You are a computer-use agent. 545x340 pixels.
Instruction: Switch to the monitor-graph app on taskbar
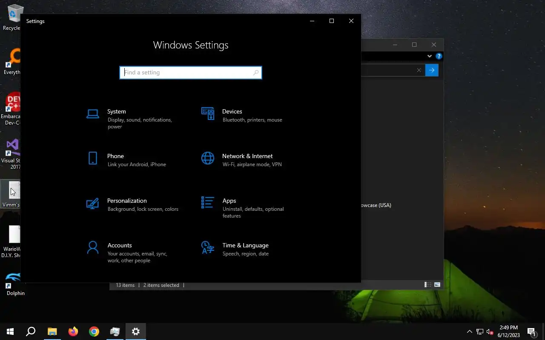pos(115,331)
